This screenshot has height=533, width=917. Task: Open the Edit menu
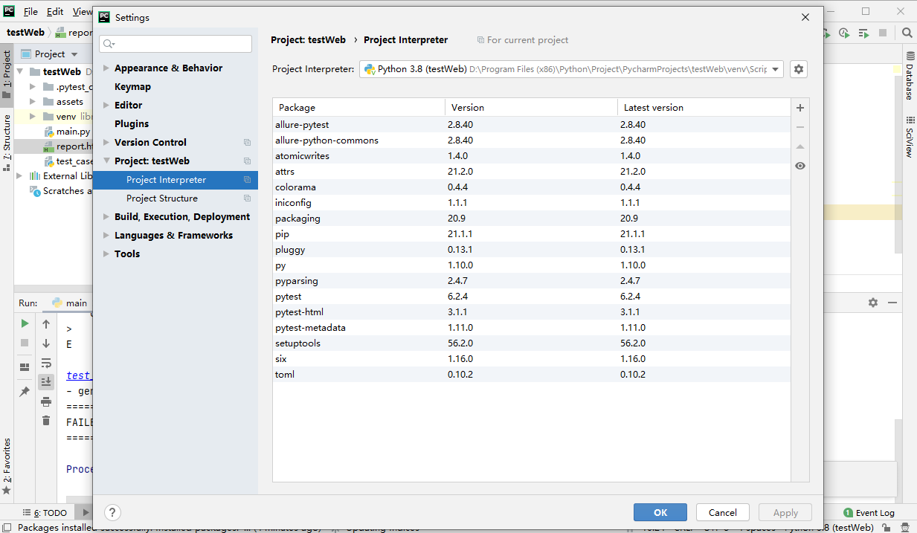pos(55,12)
